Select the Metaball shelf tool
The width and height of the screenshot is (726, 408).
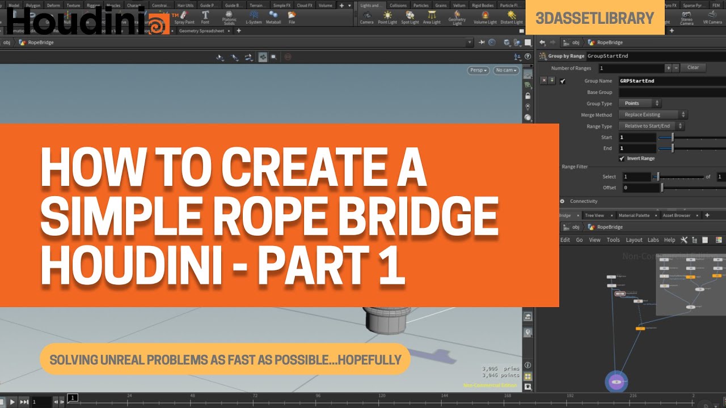click(273, 17)
